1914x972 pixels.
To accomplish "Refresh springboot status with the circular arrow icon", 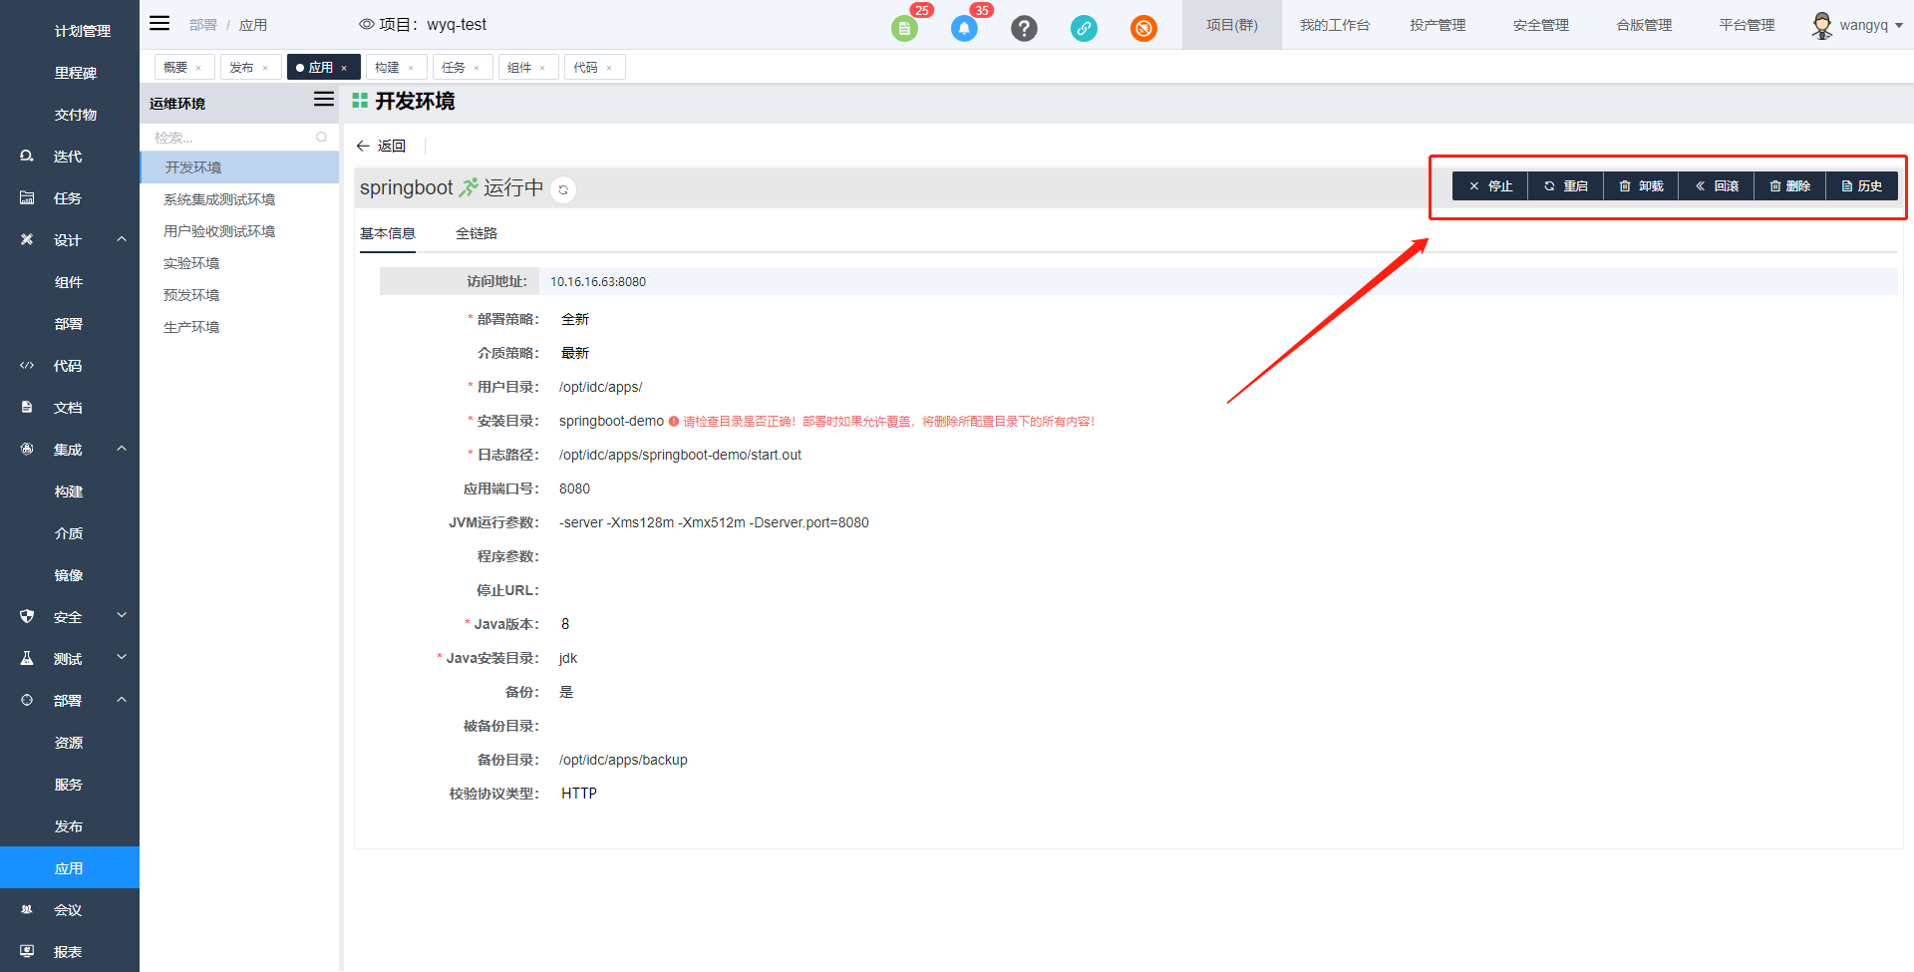I will coord(562,189).
